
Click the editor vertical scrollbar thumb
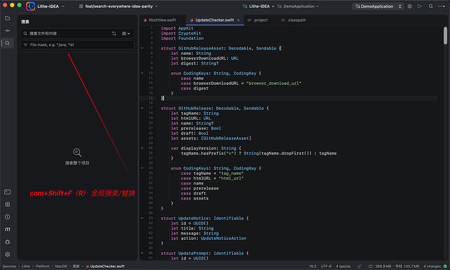click(x=445, y=36)
